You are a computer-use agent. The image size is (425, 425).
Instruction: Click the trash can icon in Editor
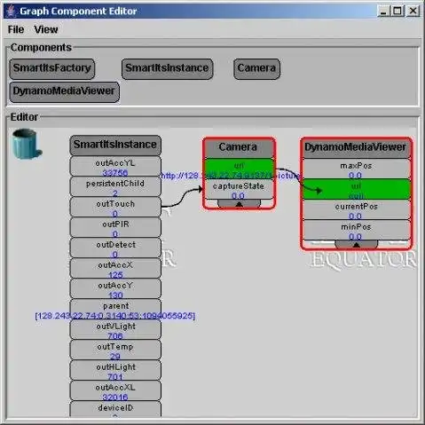(x=27, y=145)
